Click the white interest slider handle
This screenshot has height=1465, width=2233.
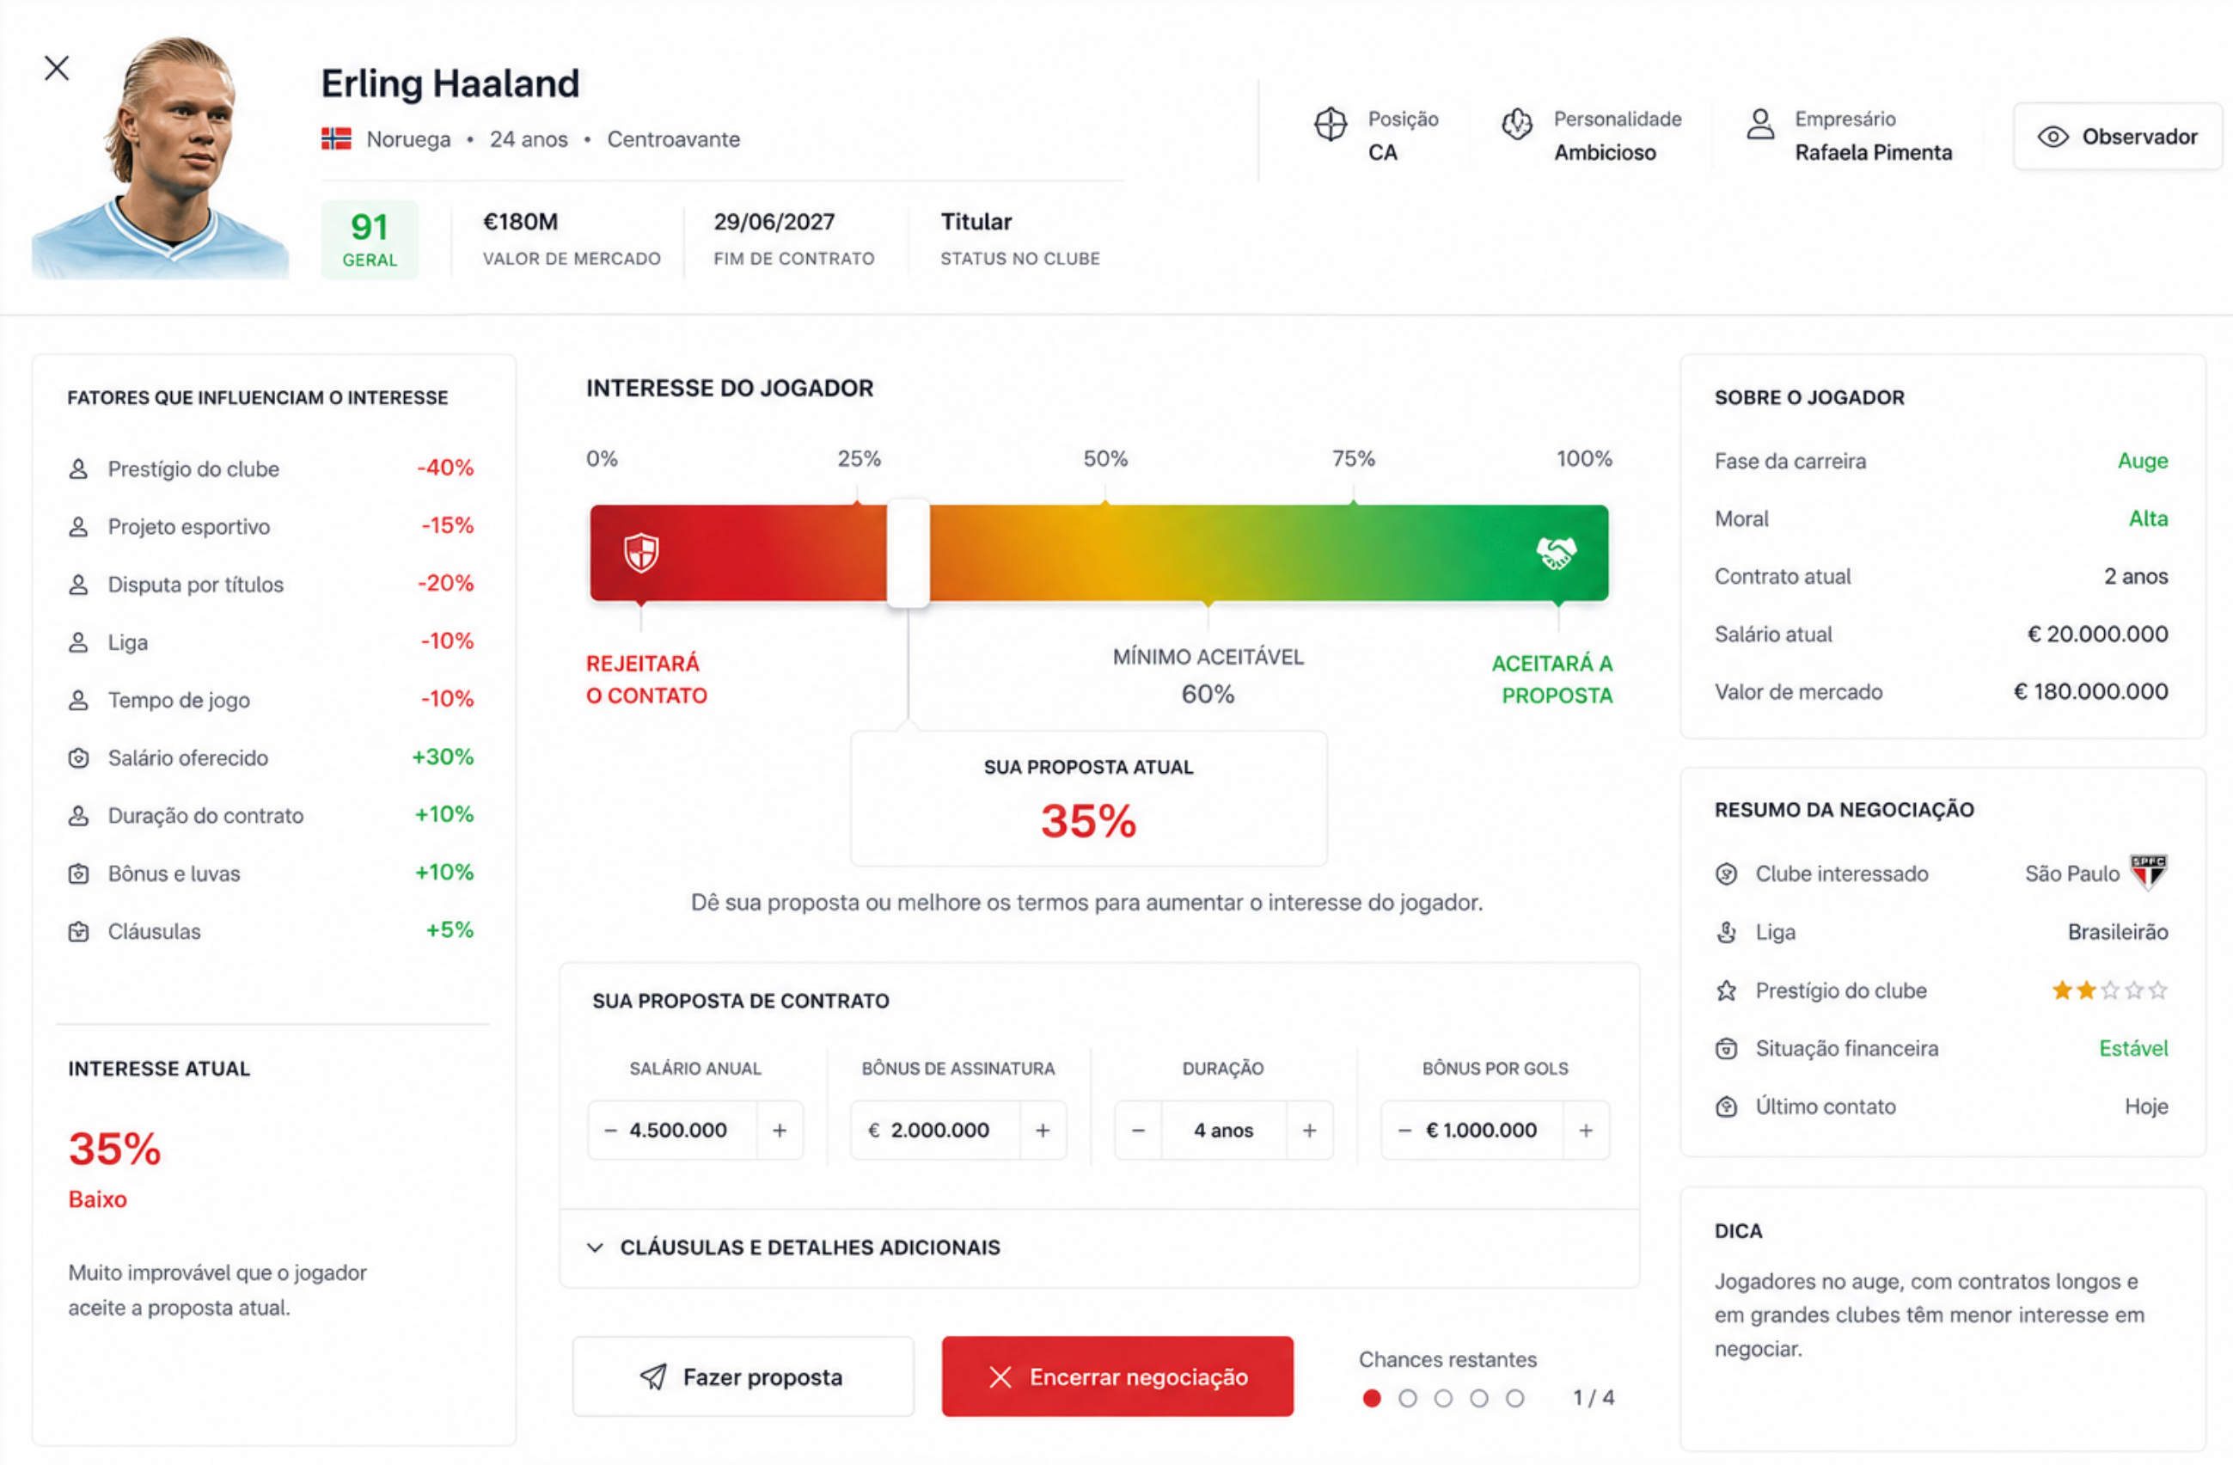[908, 553]
